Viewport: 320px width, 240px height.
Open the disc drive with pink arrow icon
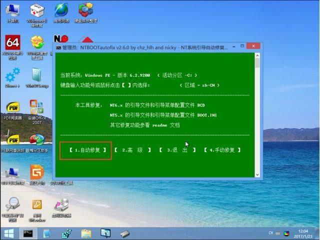pyautogui.click(x=61, y=208)
